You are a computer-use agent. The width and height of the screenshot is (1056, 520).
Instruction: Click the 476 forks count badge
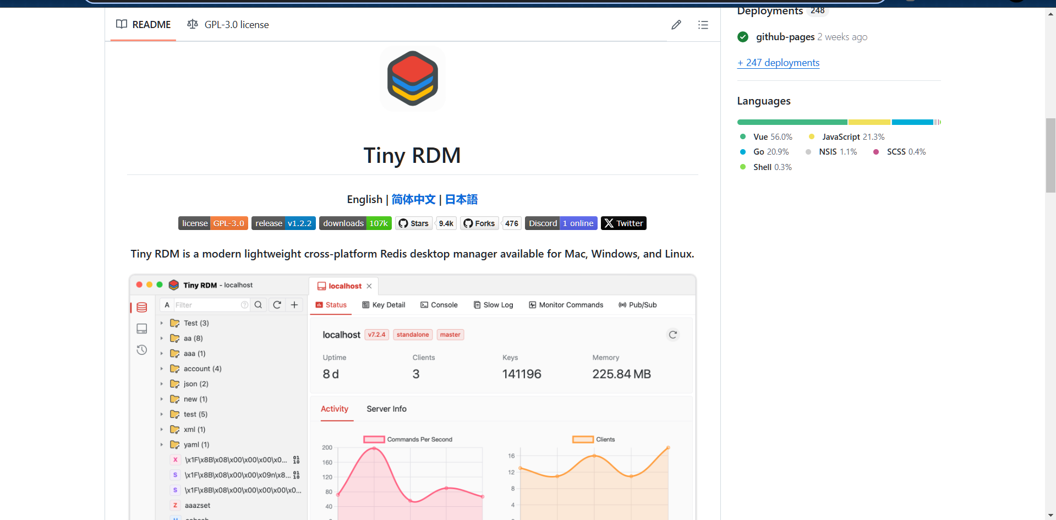[x=512, y=223]
